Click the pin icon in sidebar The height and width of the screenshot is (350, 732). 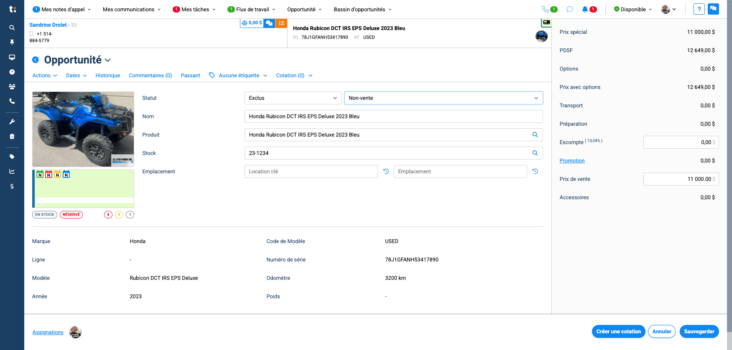click(x=12, y=42)
